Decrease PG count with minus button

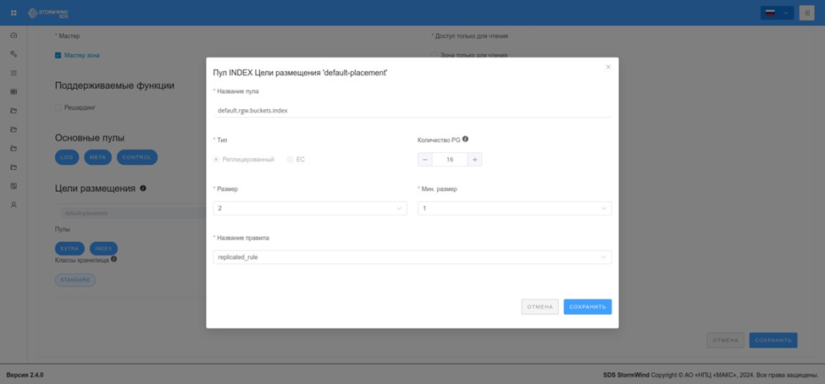425,160
